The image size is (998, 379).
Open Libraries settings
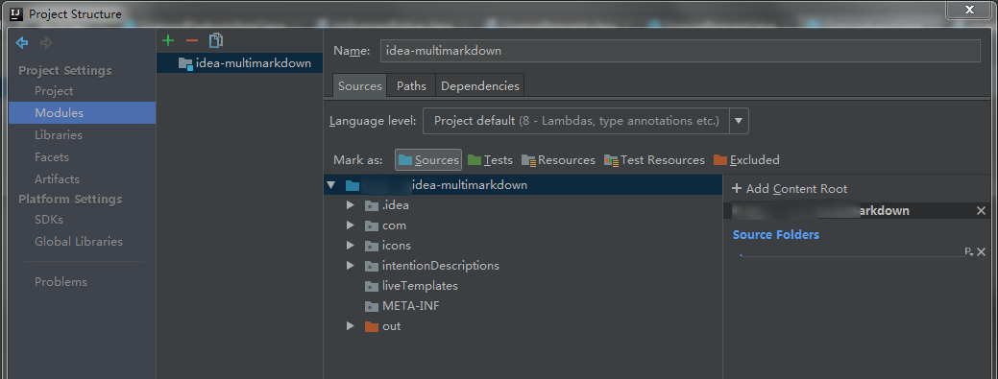point(59,135)
